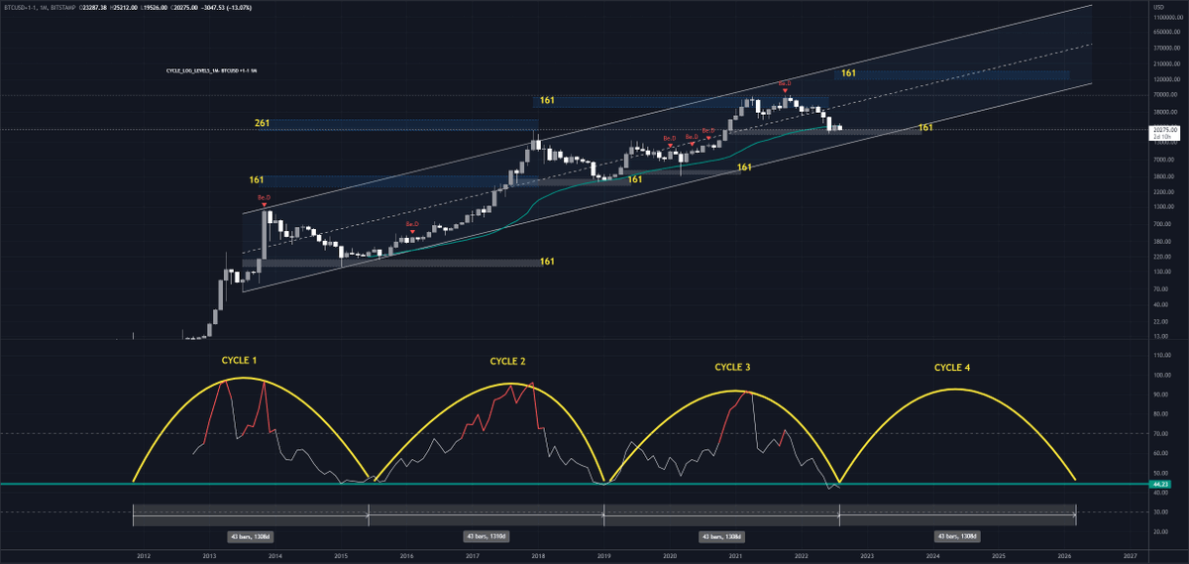Click the 30.00 label on indicator scale

(1160, 511)
